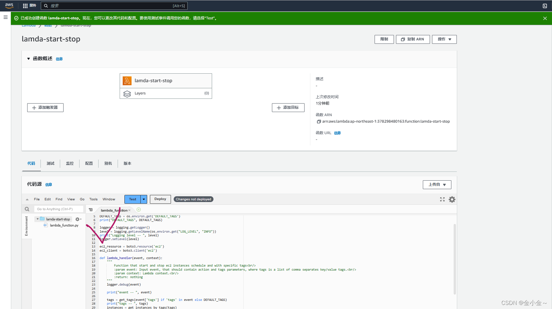Open the 上传自 upload dropdown

click(437, 185)
